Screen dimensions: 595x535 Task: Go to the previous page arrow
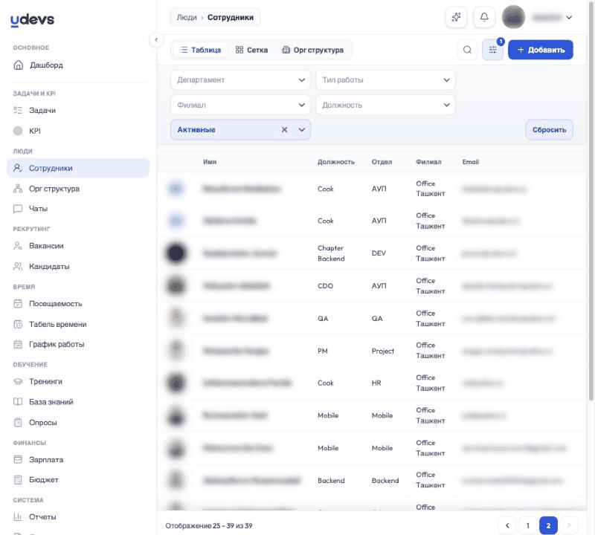(507, 525)
